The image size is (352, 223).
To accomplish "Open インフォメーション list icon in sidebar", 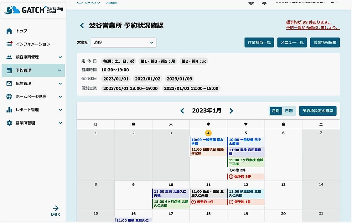I will pos(9,44).
